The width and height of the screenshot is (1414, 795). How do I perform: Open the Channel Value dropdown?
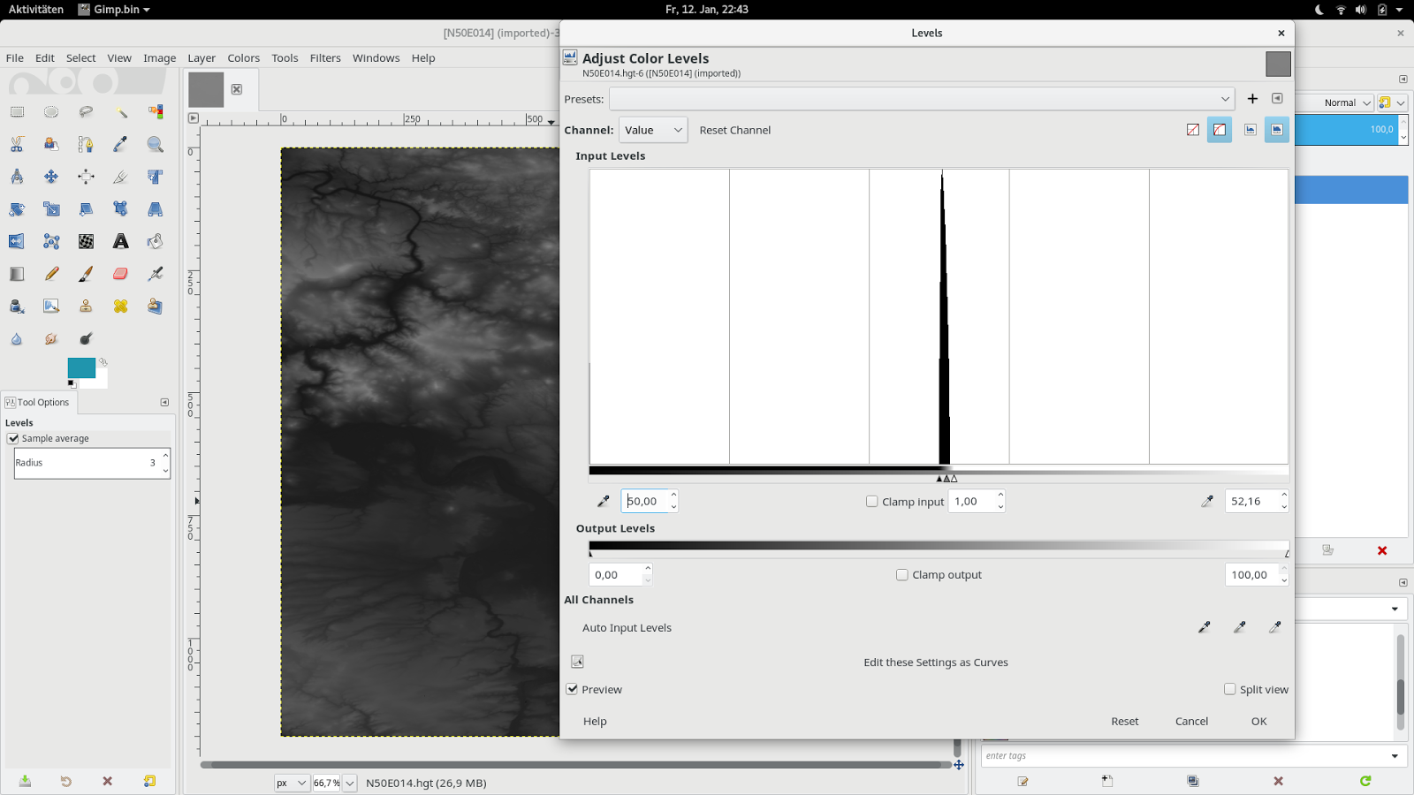(653, 130)
